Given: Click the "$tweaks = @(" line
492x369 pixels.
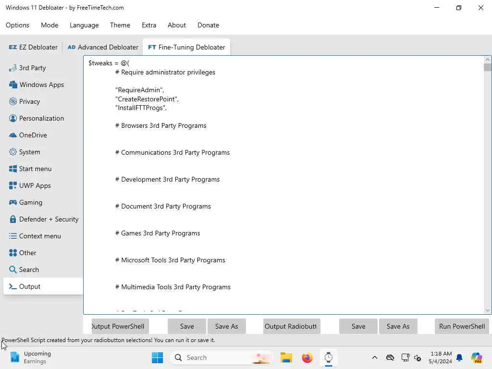Looking at the screenshot, I should pyautogui.click(x=109, y=63).
